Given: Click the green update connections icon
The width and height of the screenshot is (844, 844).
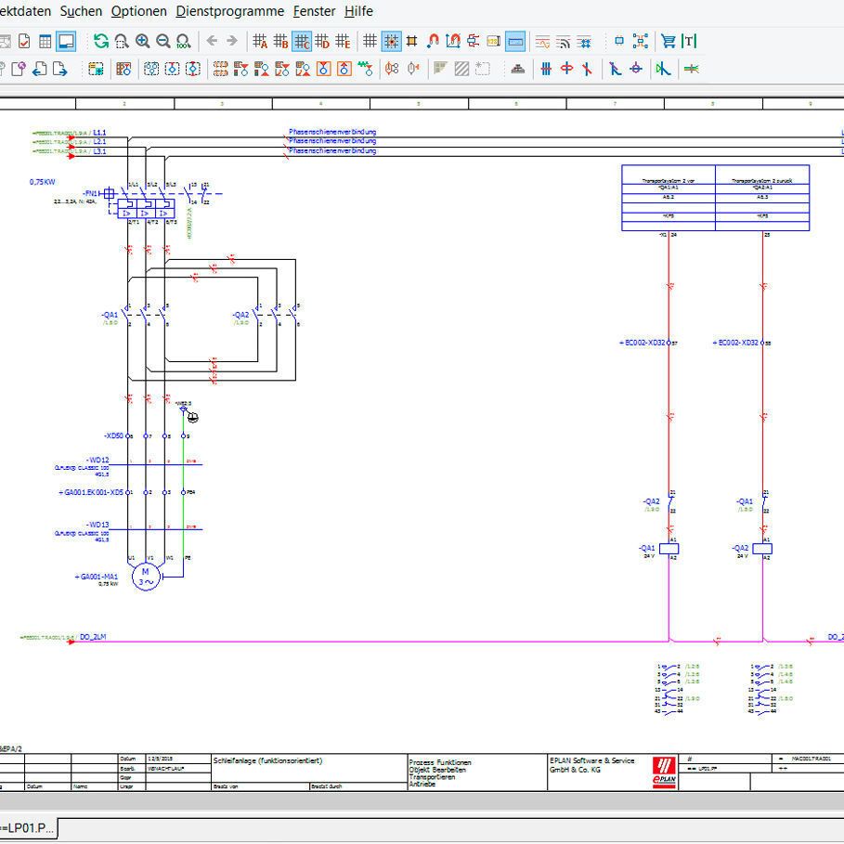Looking at the screenshot, I should [x=100, y=41].
